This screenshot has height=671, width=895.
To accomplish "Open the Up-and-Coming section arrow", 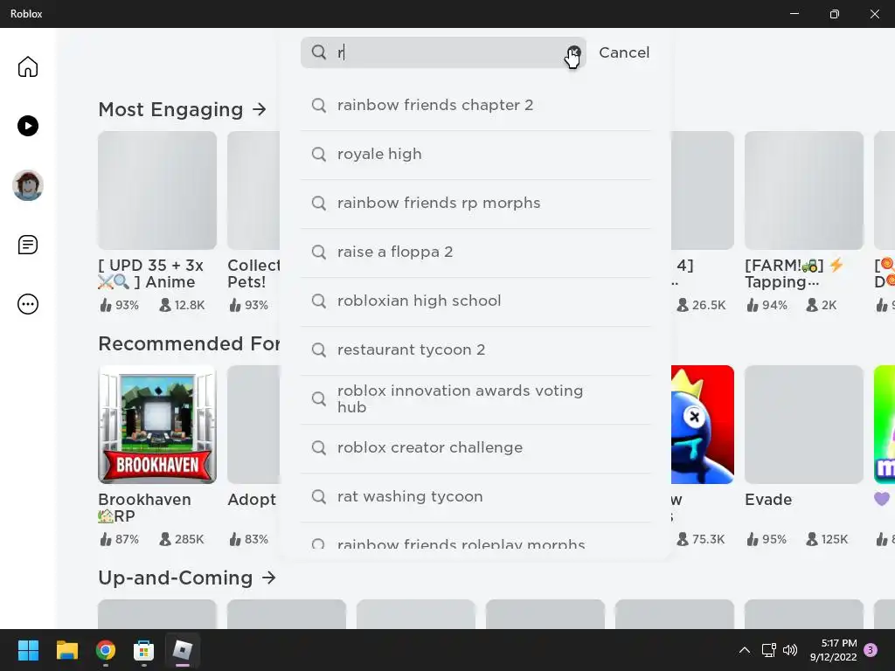I will click(x=269, y=578).
